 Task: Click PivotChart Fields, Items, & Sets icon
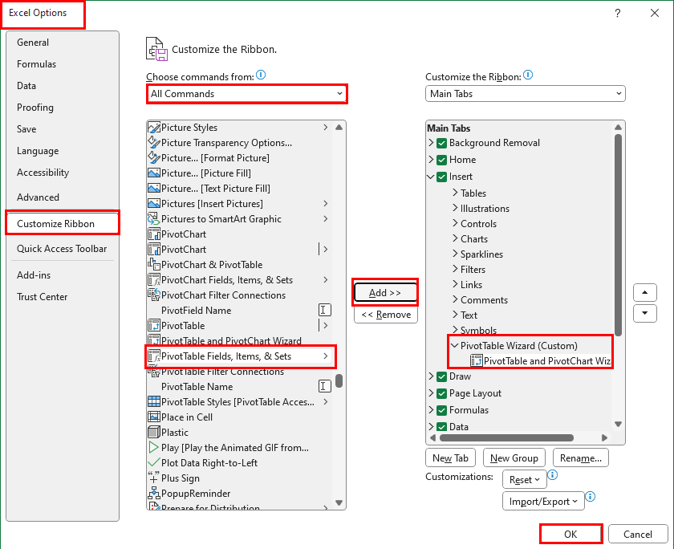click(154, 280)
